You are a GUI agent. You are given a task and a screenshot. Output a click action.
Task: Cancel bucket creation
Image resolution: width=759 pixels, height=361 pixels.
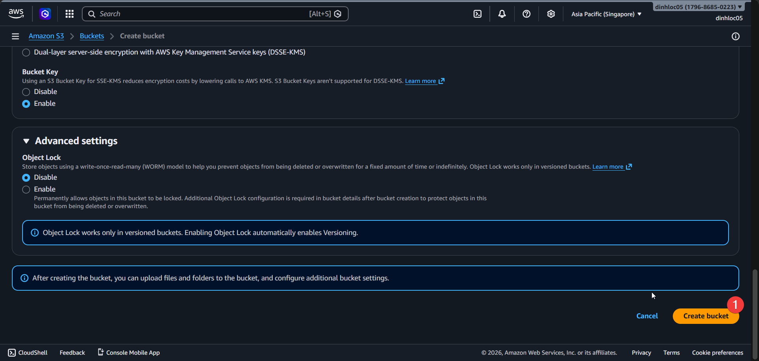[x=647, y=316]
